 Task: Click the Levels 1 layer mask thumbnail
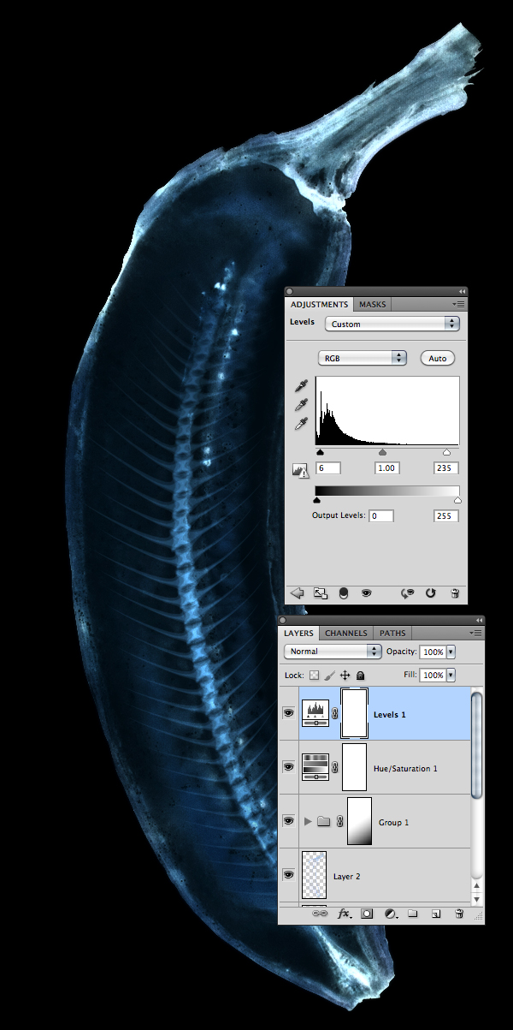click(354, 712)
